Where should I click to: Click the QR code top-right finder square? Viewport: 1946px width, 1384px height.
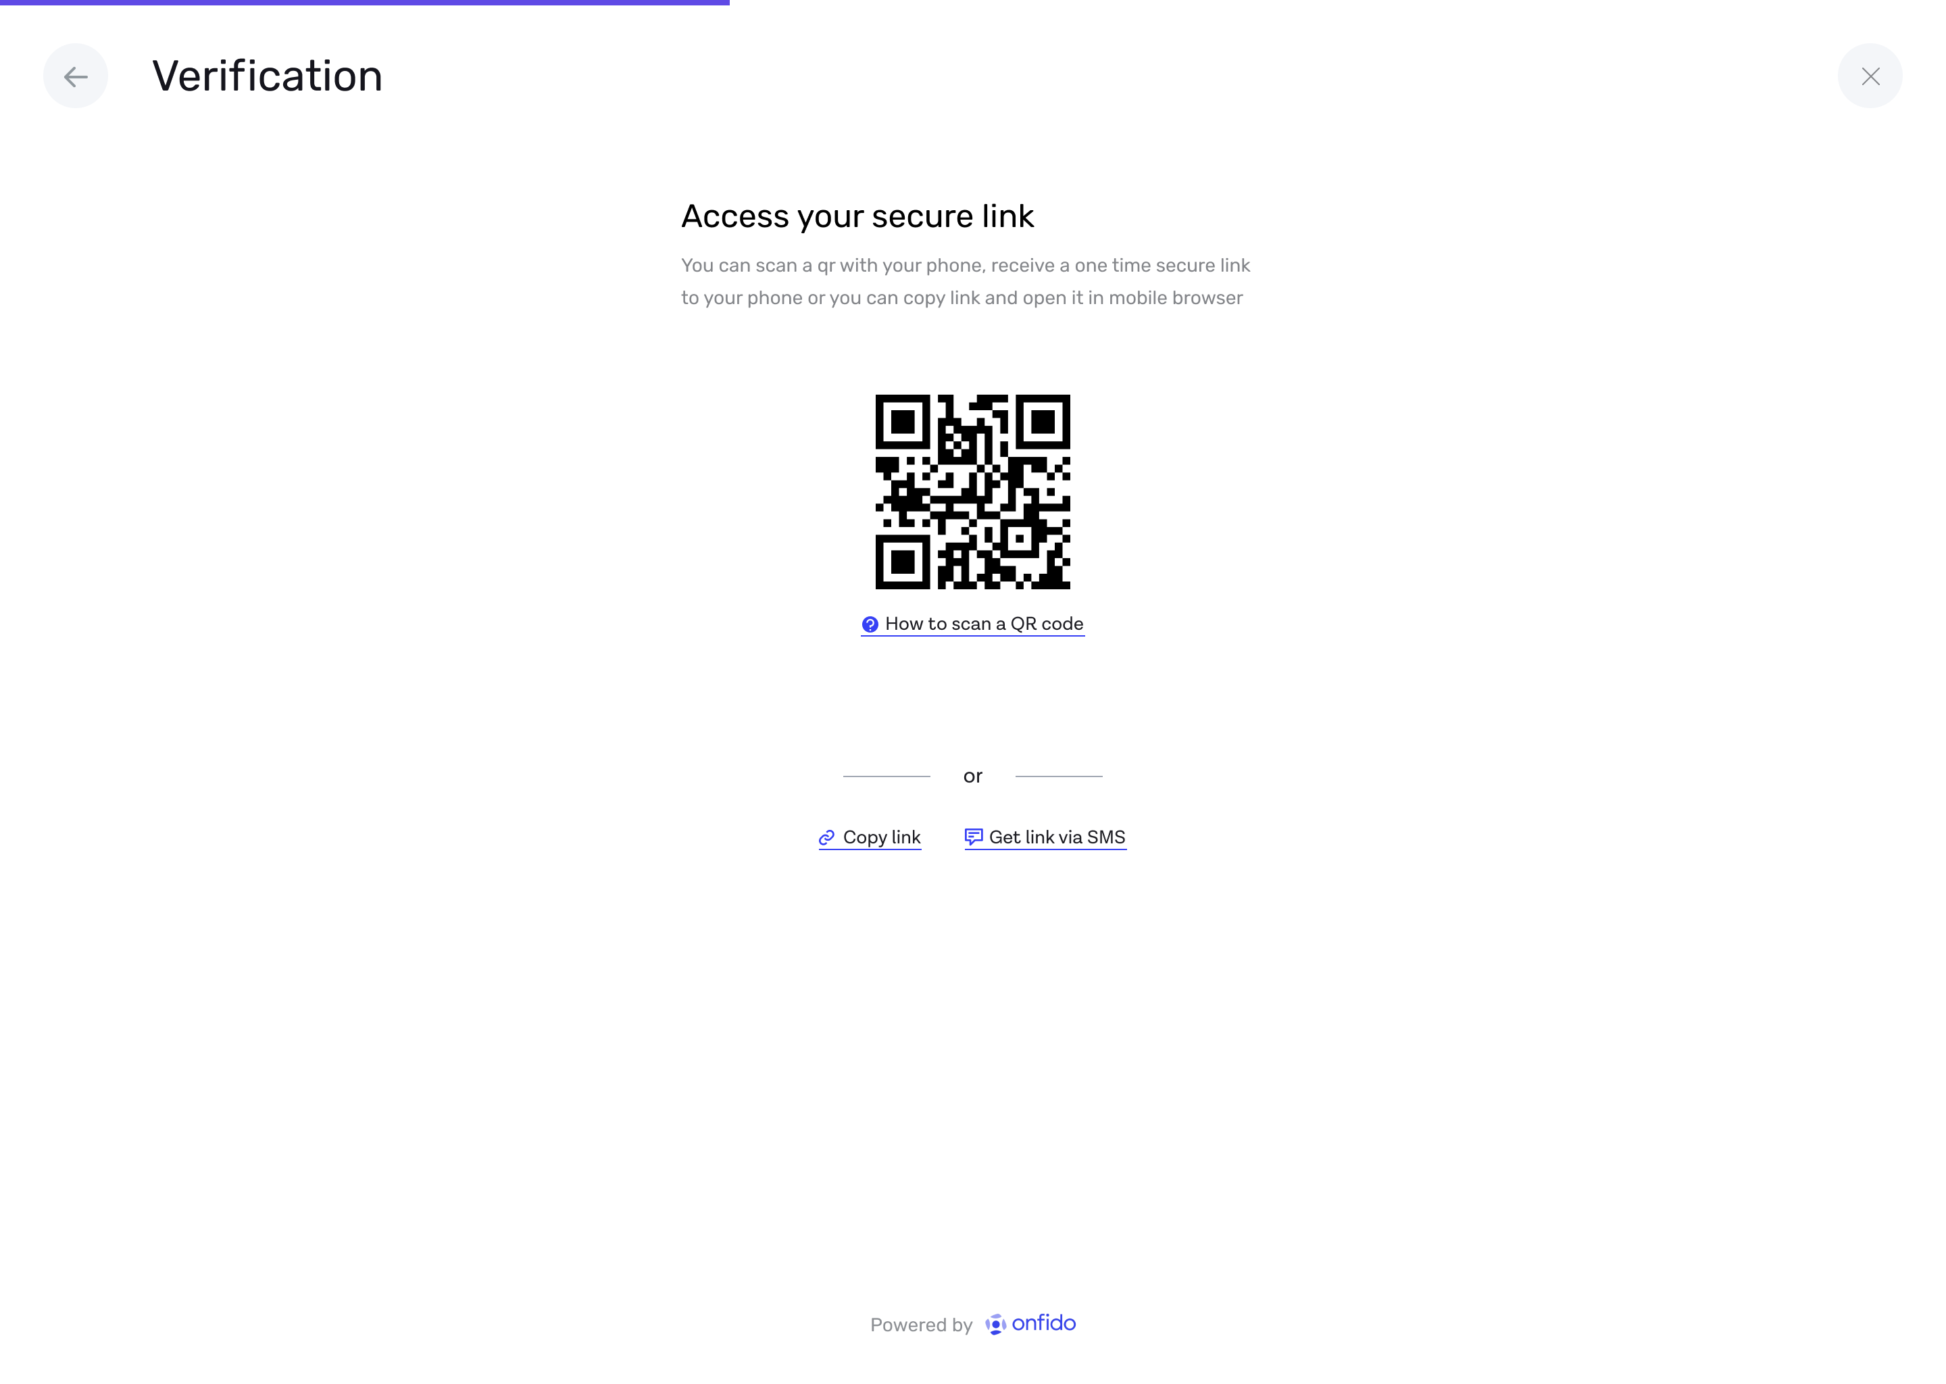click(1043, 422)
